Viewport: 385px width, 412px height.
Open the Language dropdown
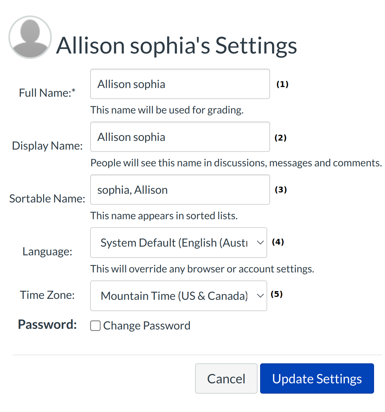coord(178,243)
